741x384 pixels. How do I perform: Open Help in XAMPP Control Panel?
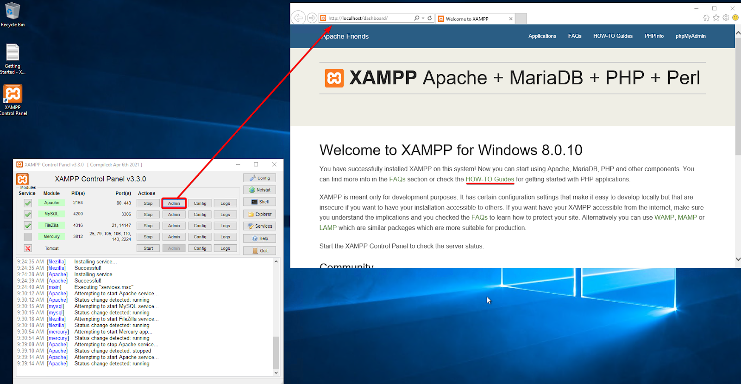pos(259,238)
